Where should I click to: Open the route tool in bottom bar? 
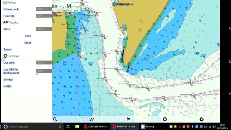[92, 119]
